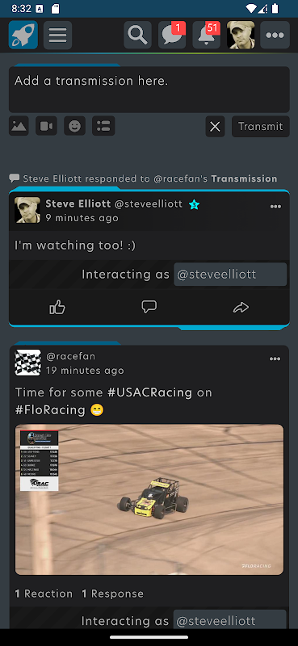298x646 pixels.
Task: Insert an emoji via smiley icon
Action: click(x=74, y=126)
